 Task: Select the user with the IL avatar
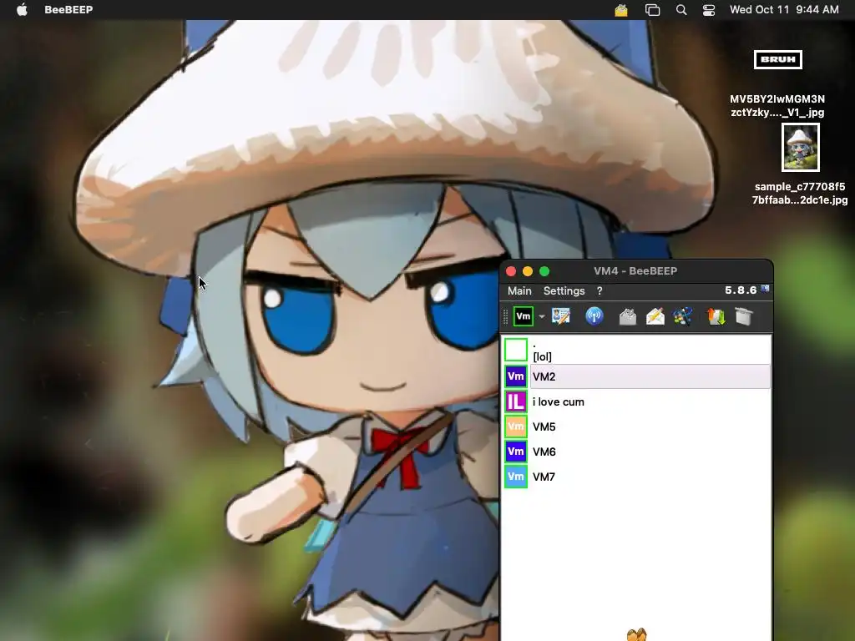pos(636,401)
